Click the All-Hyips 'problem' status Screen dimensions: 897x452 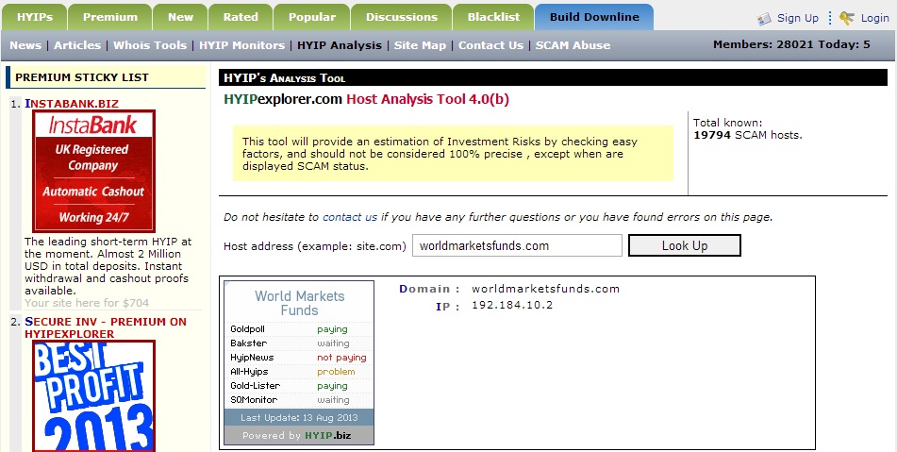pos(336,372)
